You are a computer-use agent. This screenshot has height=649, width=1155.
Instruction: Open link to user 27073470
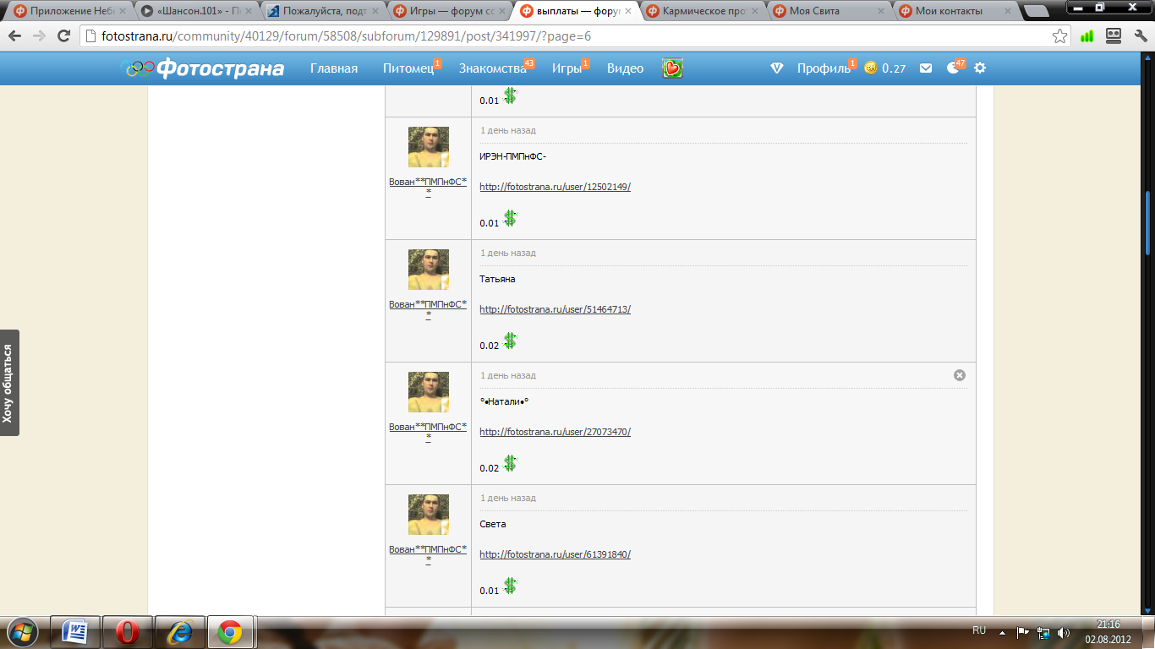[x=555, y=432]
